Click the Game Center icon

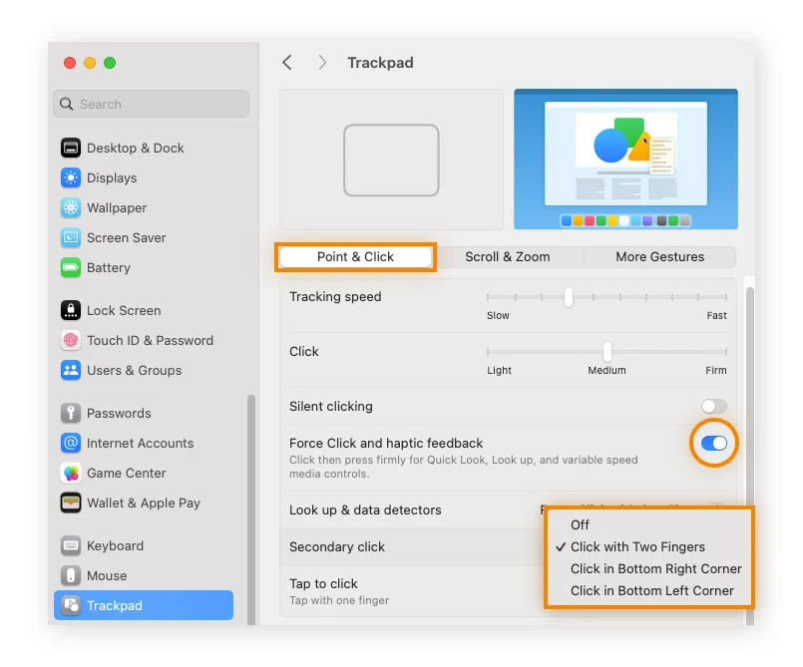(71, 473)
